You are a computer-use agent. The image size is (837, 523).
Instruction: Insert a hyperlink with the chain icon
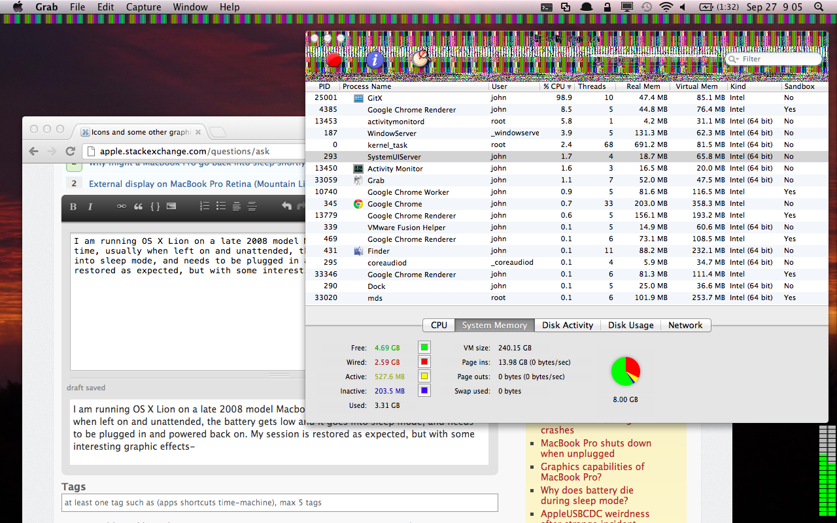click(x=121, y=207)
